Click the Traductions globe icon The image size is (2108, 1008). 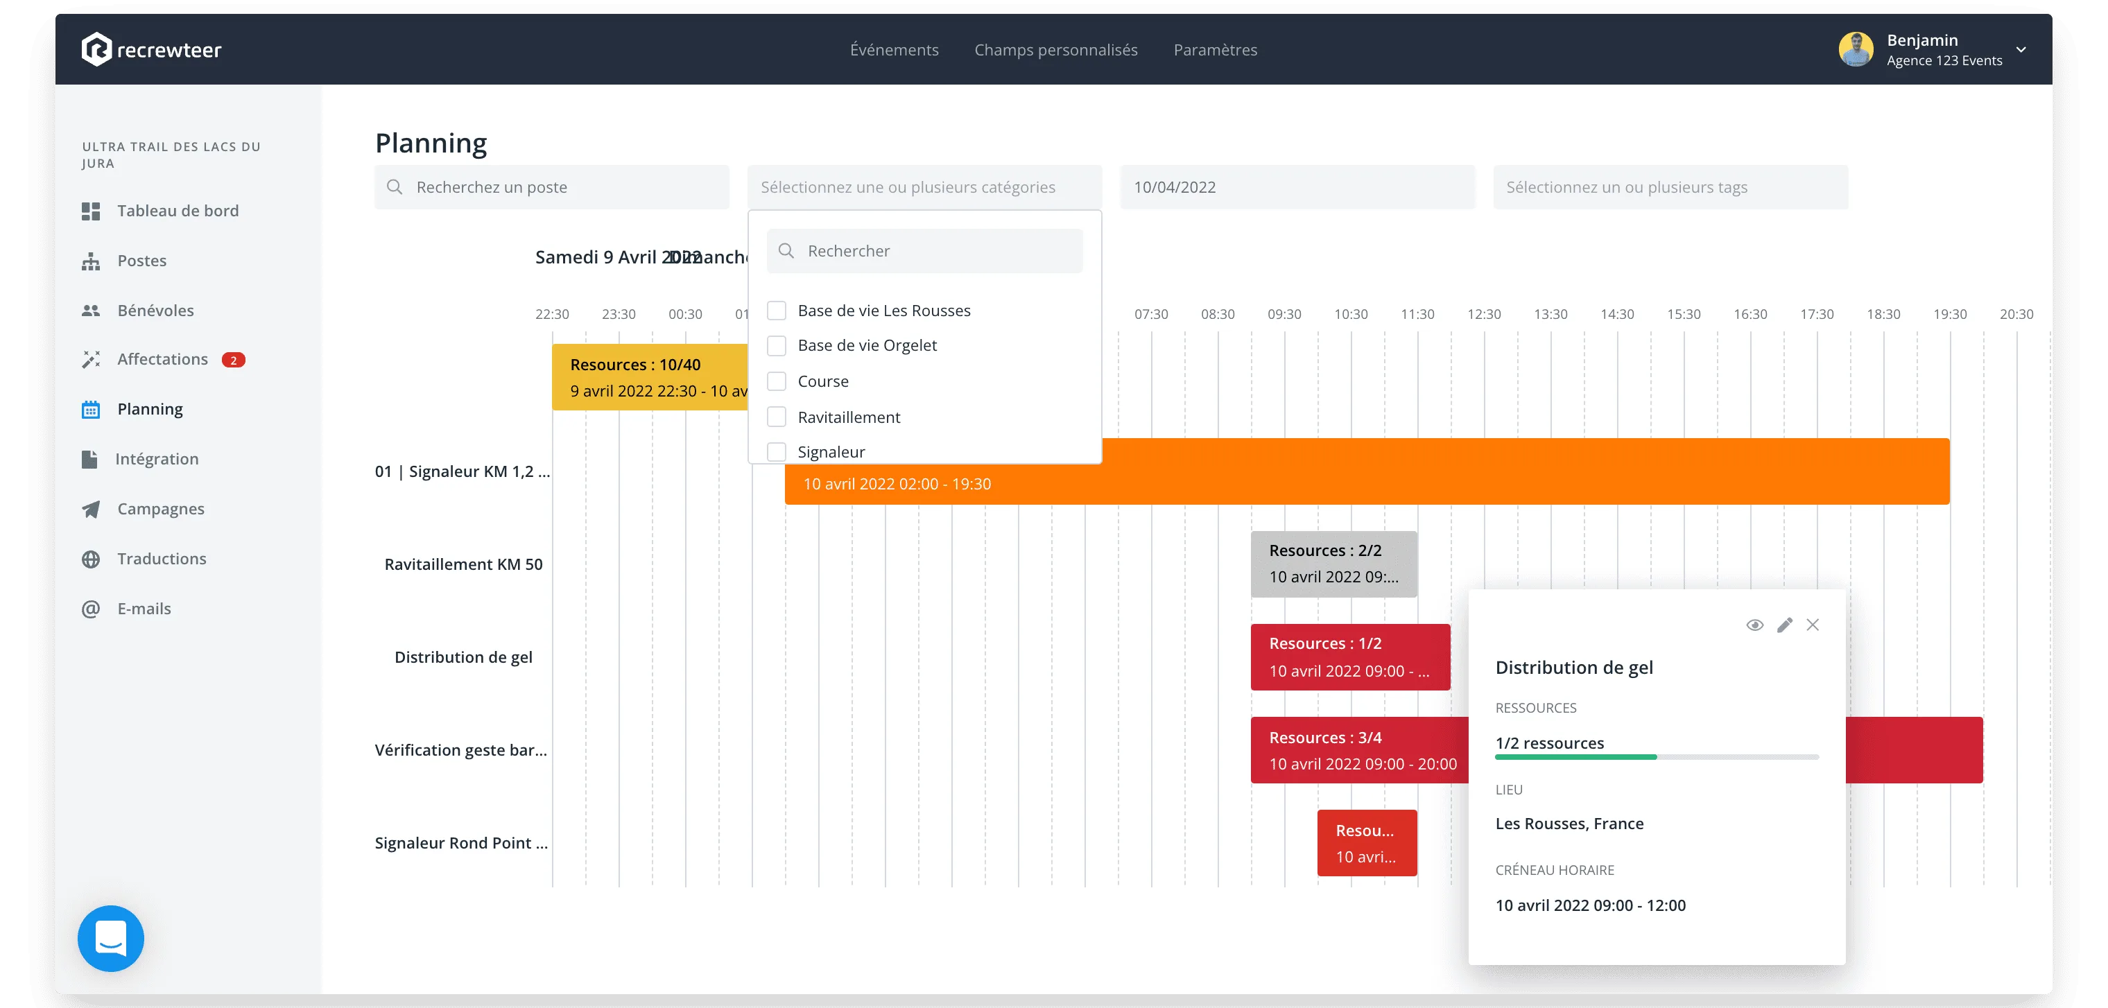91,559
